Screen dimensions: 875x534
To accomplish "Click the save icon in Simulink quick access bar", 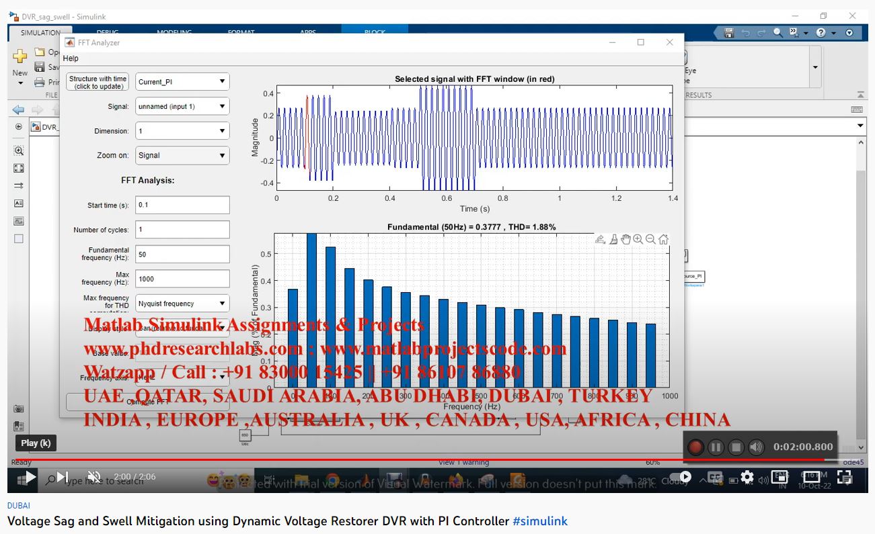I will 729,33.
